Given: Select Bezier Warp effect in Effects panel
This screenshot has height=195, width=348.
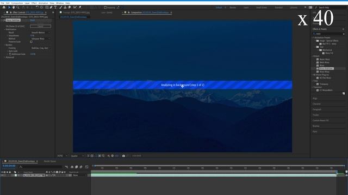Looking at the screenshot, I should click(x=325, y=59).
